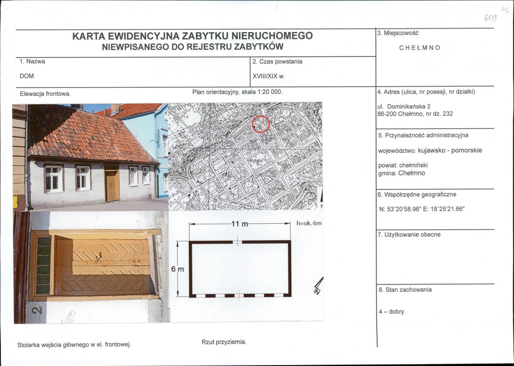Screen dimensions: 514x366
Task: Click 'województwo: kujawsko - pomorskie'
Action: click(x=430, y=150)
